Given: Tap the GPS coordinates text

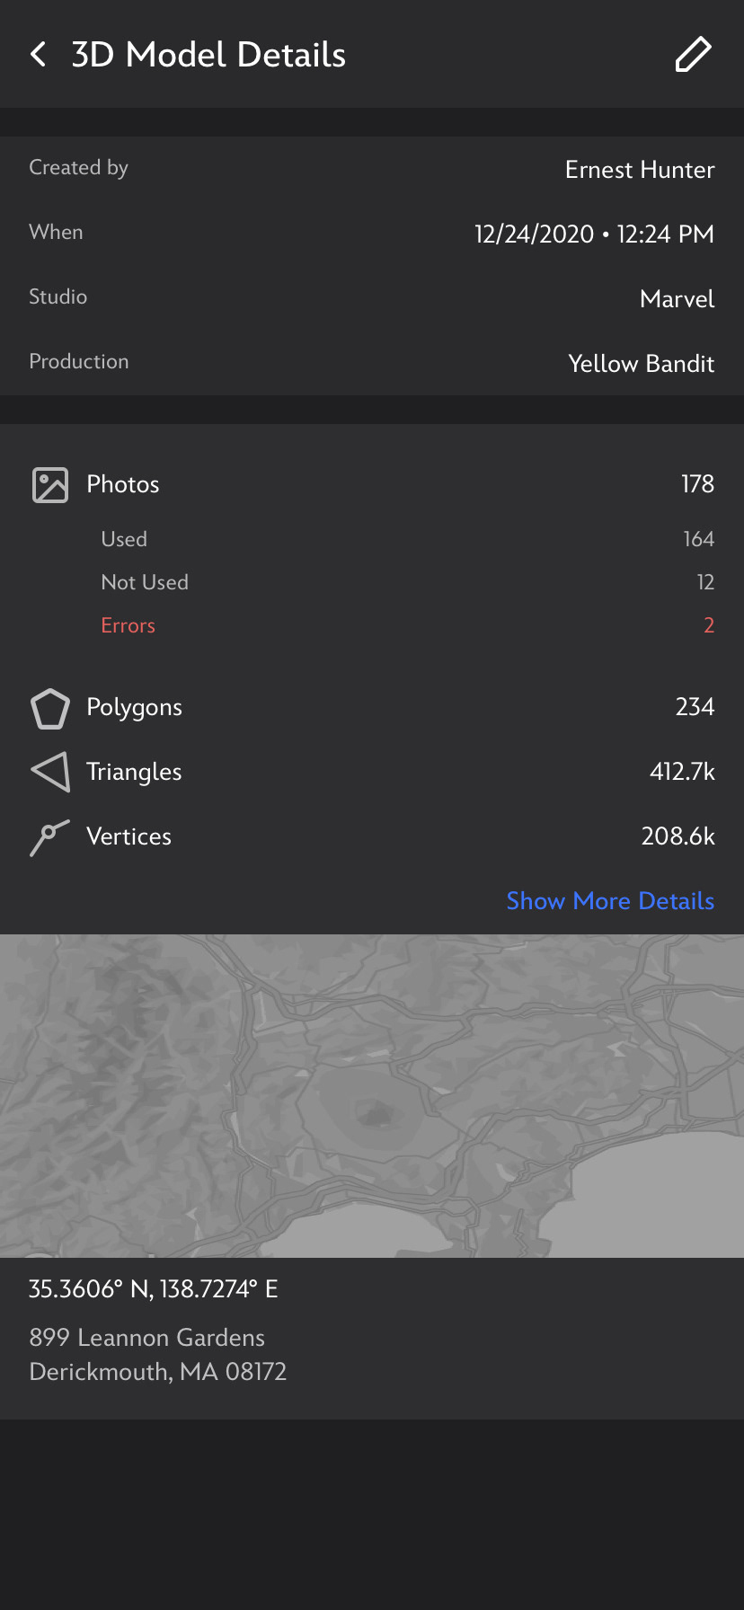Looking at the screenshot, I should point(154,1289).
